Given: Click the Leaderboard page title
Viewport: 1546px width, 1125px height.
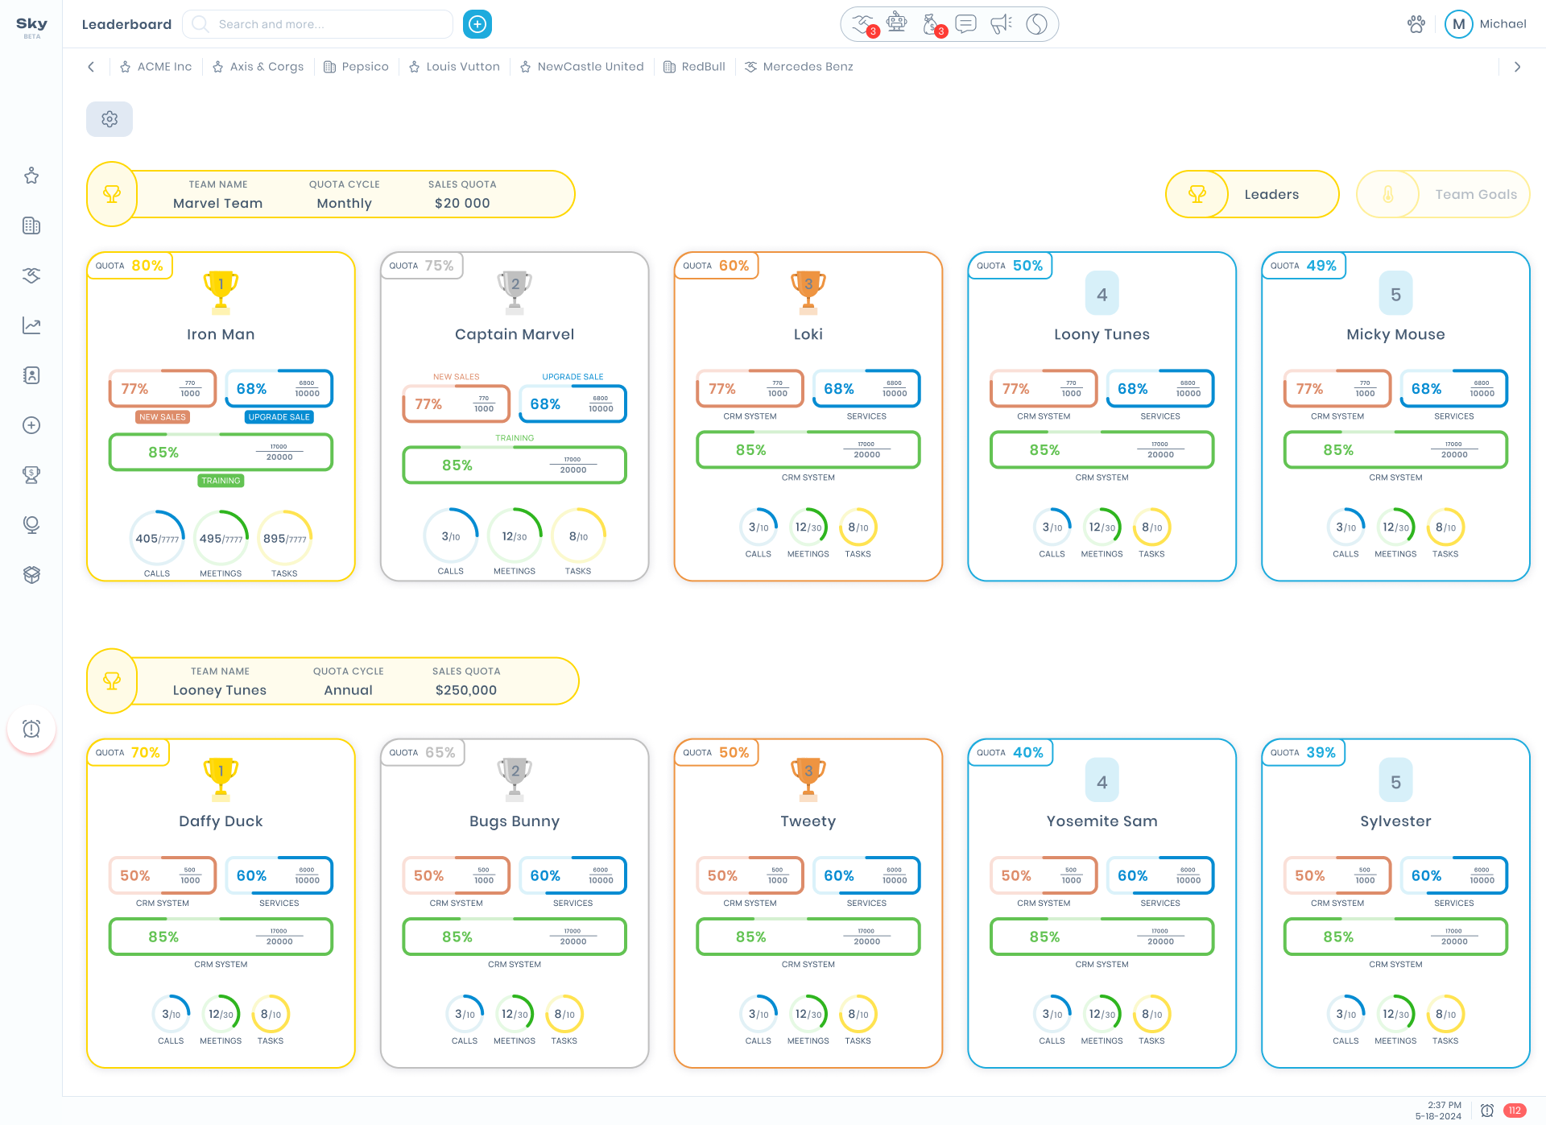Looking at the screenshot, I should click(126, 24).
